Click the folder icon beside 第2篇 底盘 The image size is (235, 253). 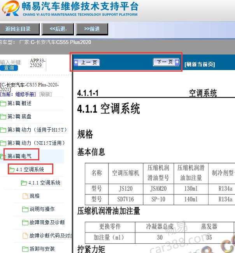3,117
